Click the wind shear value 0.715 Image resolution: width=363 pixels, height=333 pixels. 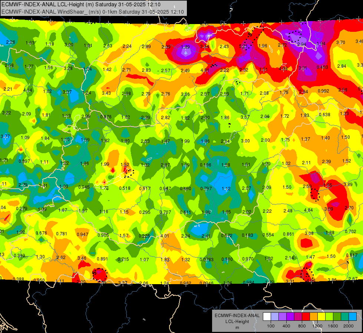[123, 259]
